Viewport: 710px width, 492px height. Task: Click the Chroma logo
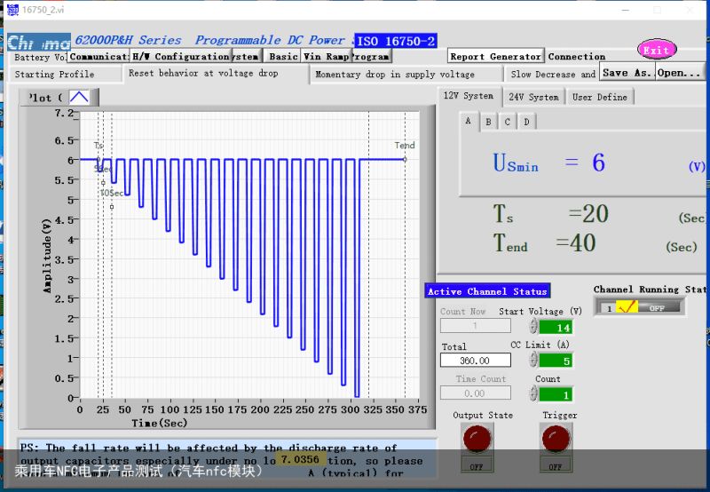[39, 42]
